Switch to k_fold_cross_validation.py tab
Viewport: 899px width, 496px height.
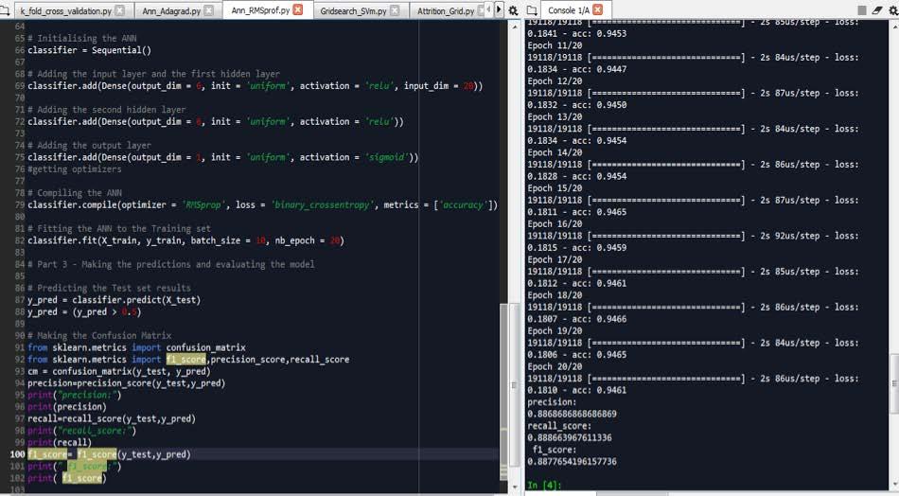point(66,11)
